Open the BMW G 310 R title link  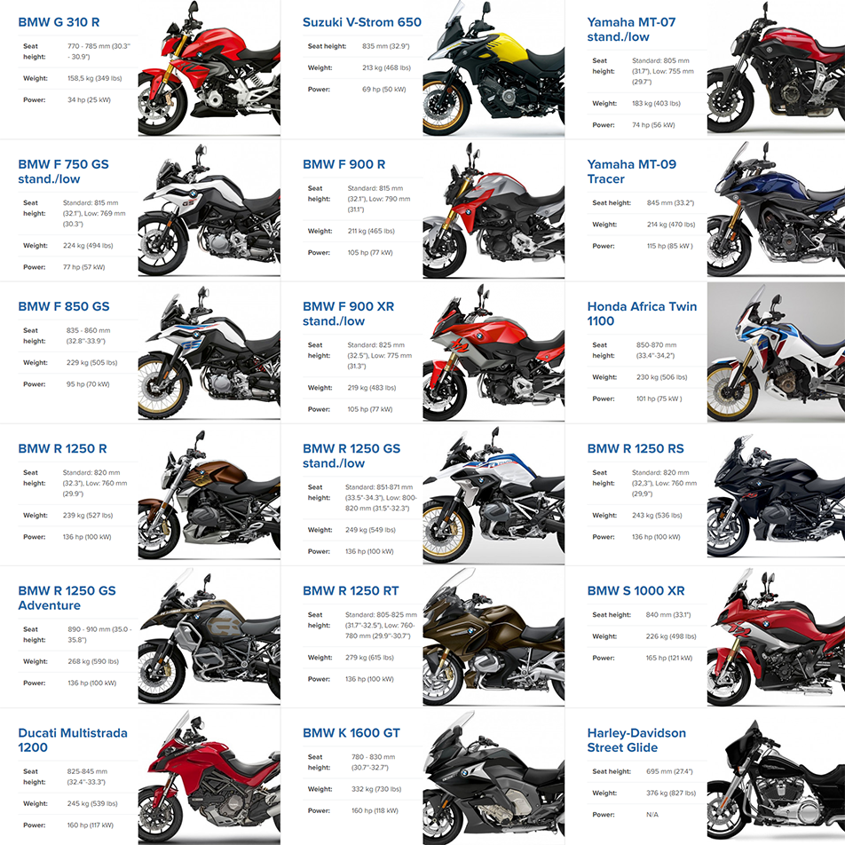(59, 22)
